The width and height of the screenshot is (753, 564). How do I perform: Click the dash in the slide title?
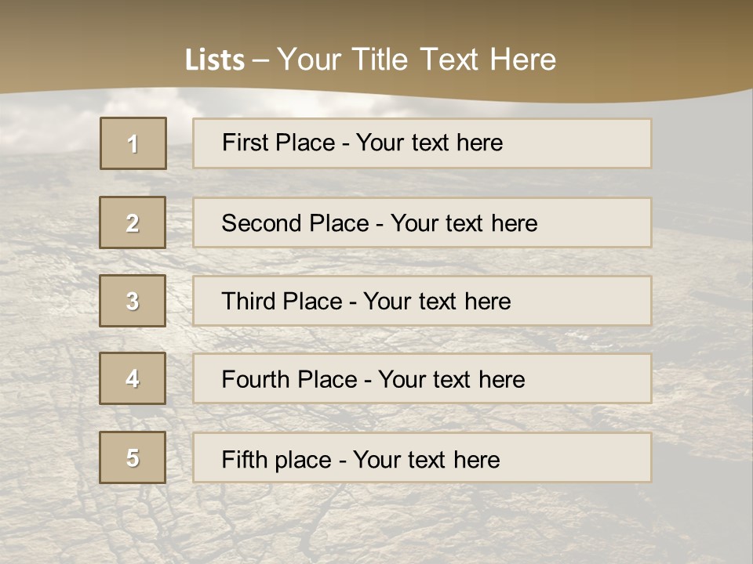260,60
